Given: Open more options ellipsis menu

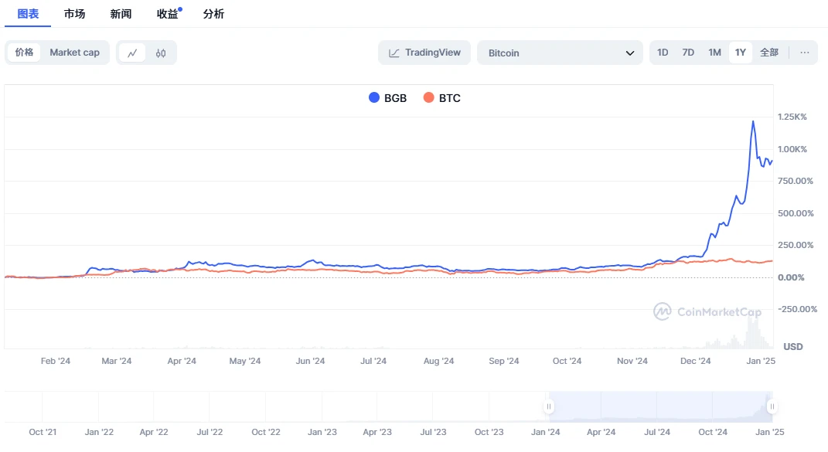Looking at the screenshot, I should pos(804,53).
